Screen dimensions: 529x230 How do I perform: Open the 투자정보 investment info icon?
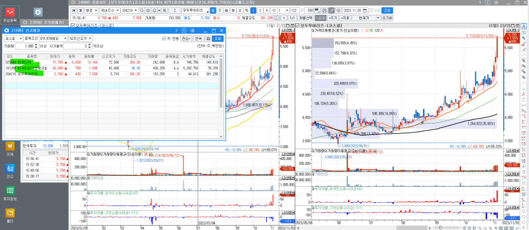click(10, 193)
